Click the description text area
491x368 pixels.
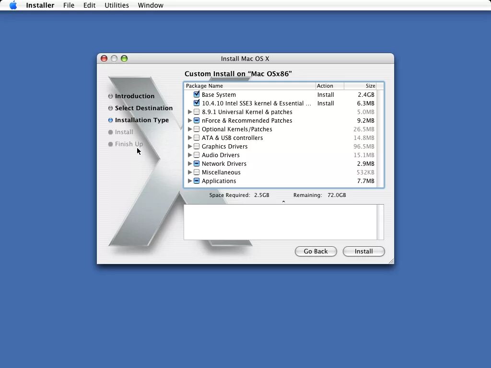280,222
